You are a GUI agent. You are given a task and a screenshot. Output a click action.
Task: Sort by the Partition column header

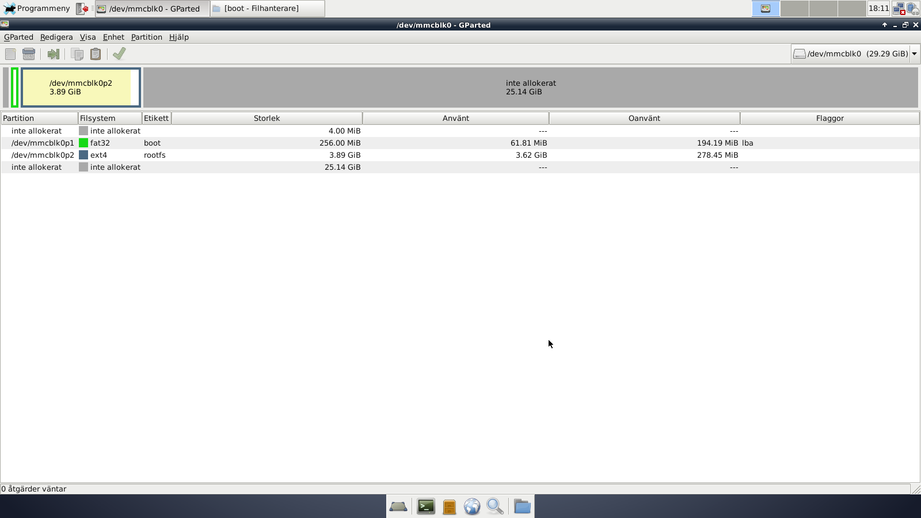coord(39,118)
